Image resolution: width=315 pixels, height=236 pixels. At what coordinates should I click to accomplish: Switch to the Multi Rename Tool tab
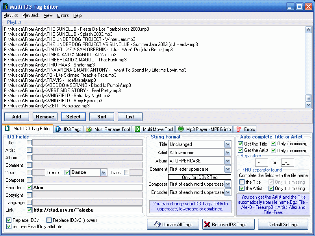point(108,129)
